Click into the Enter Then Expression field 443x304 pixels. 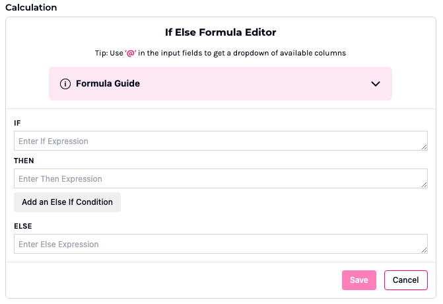click(220, 178)
